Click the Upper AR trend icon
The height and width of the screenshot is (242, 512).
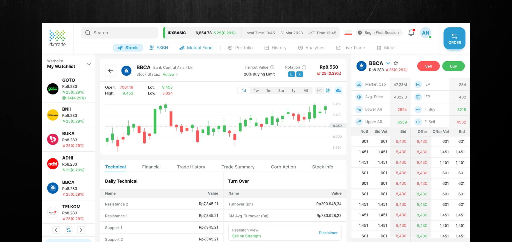tap(359, 122)
